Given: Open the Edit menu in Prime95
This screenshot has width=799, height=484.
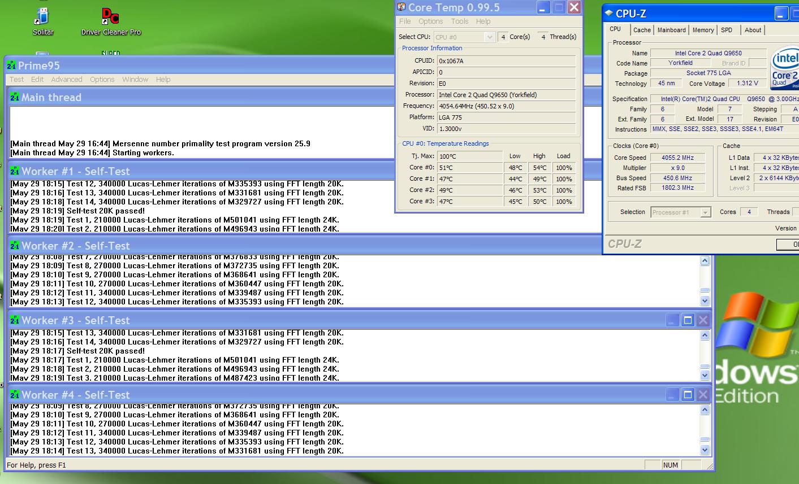Looking at the screenshot, I should (37, 80).
